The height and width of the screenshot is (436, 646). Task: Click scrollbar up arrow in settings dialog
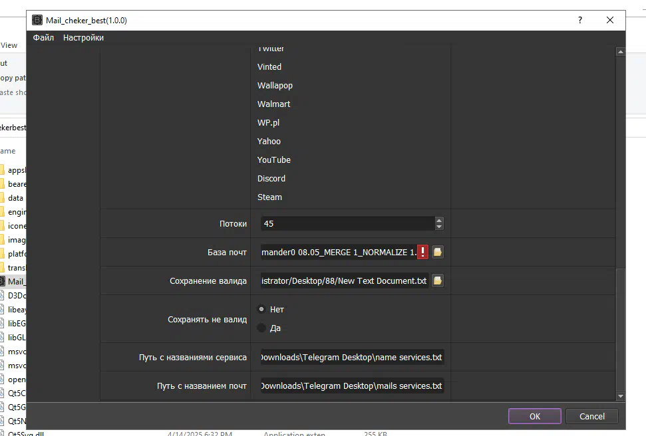tap(621, 52)
